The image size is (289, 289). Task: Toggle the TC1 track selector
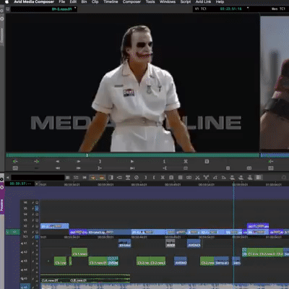click(x=25, y=237)
